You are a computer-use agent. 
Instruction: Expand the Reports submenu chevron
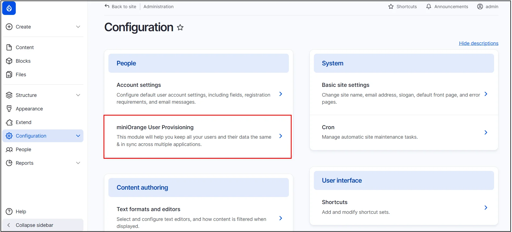tap(78, 163)
